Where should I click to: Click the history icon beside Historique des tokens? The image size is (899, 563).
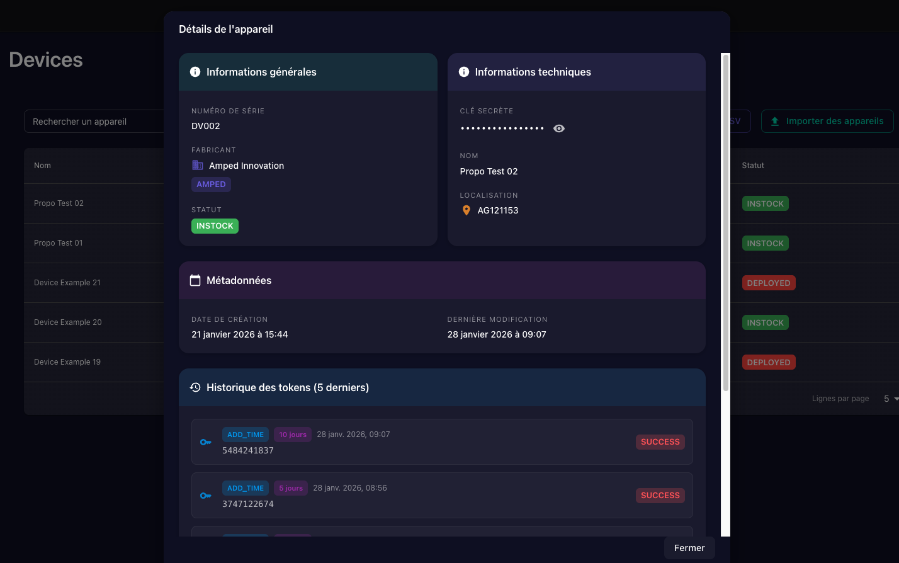click(x=195, y=387)
